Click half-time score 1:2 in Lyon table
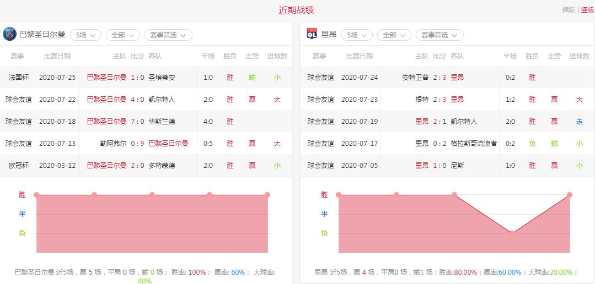The height and width of the screenshot is (284, 595). point(510,100)
